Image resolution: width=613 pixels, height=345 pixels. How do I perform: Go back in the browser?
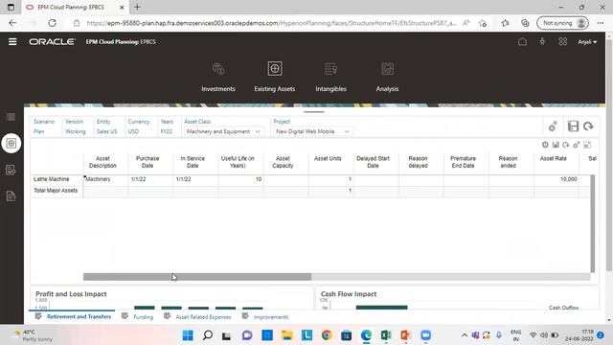(x=12, y=23)
